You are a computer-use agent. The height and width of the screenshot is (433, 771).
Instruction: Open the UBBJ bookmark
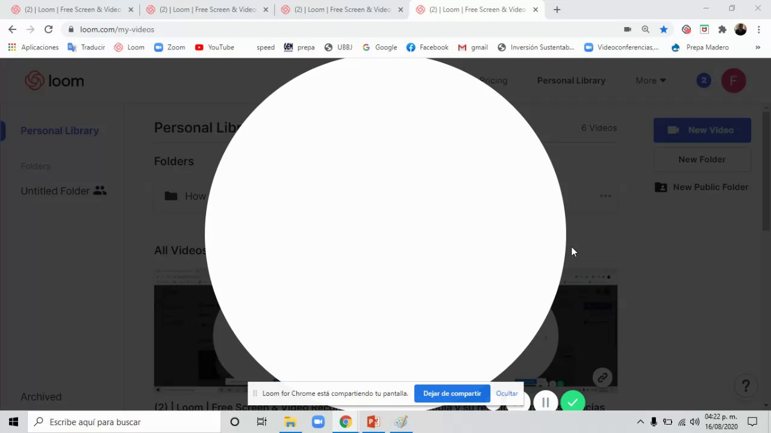(338, 48)
